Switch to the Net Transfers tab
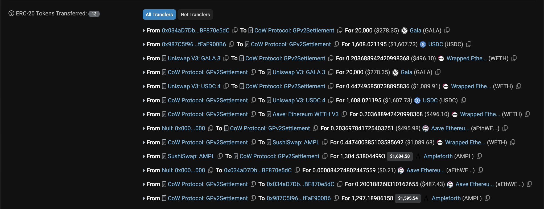 [x=195, y=15]
